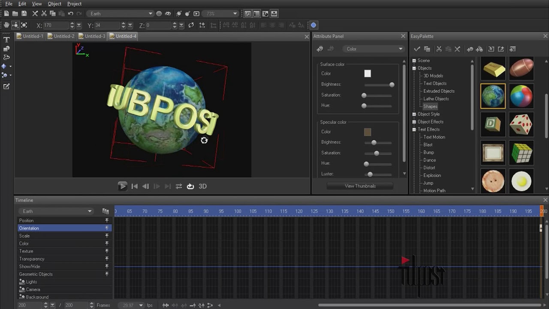
Task: Click the Surface color white swatch
Action: pos(368,74)
